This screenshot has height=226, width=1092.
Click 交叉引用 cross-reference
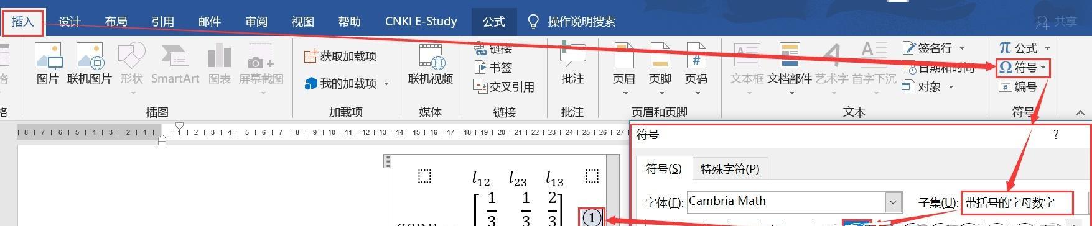pos(504,87)
